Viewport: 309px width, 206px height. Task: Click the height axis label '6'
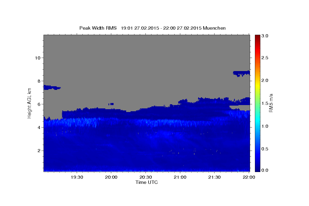pos(38,104)
